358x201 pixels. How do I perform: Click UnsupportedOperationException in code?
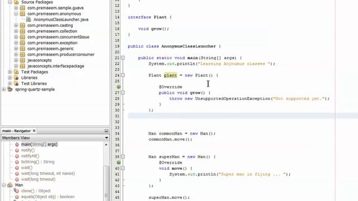(233, 98)
